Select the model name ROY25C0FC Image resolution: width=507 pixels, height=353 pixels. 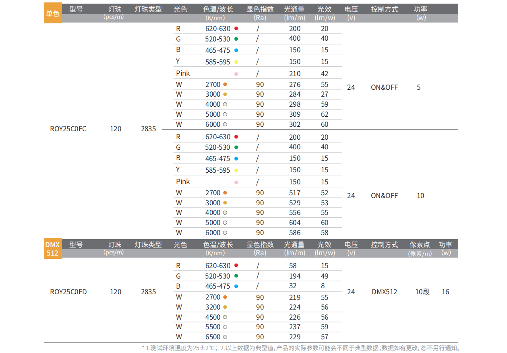68,129
